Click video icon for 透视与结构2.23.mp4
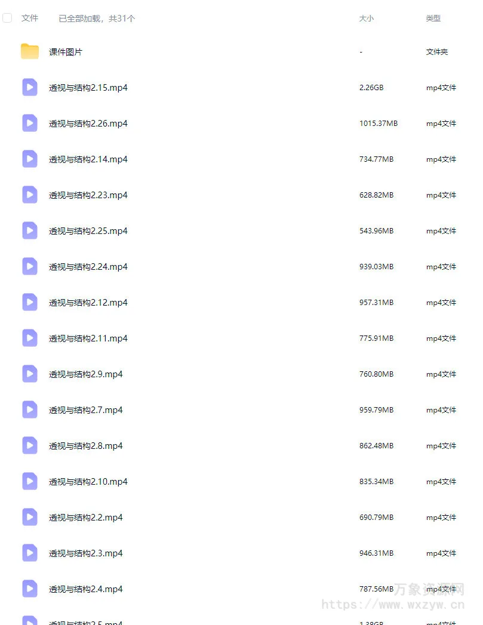 pyautogui.click(x=29, y=195)
